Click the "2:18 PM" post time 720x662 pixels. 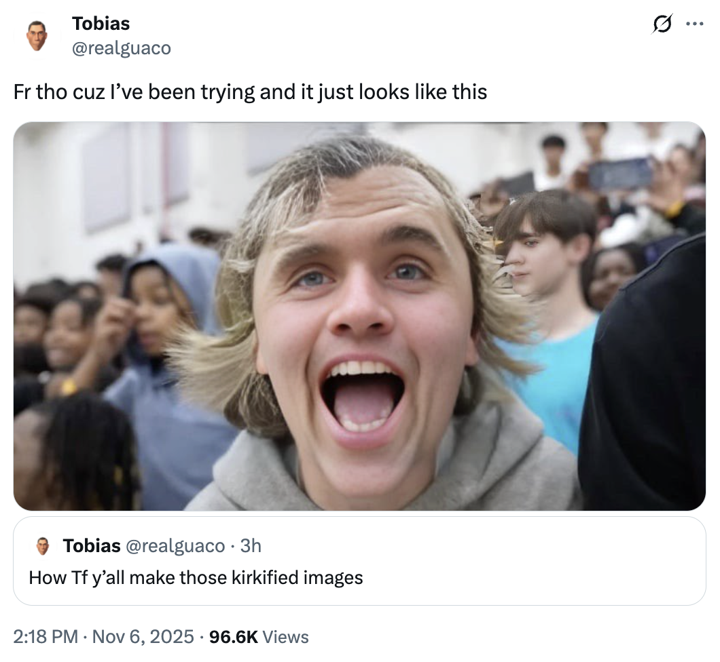45,637
